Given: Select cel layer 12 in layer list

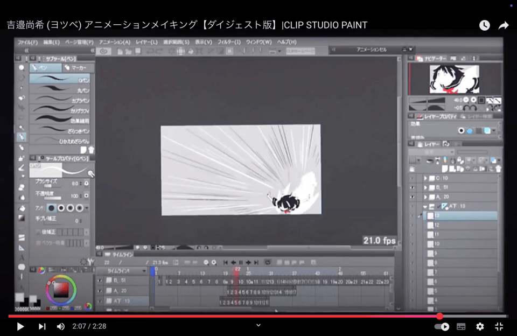Looking at the screenshot, I should (x=461, y=225).
